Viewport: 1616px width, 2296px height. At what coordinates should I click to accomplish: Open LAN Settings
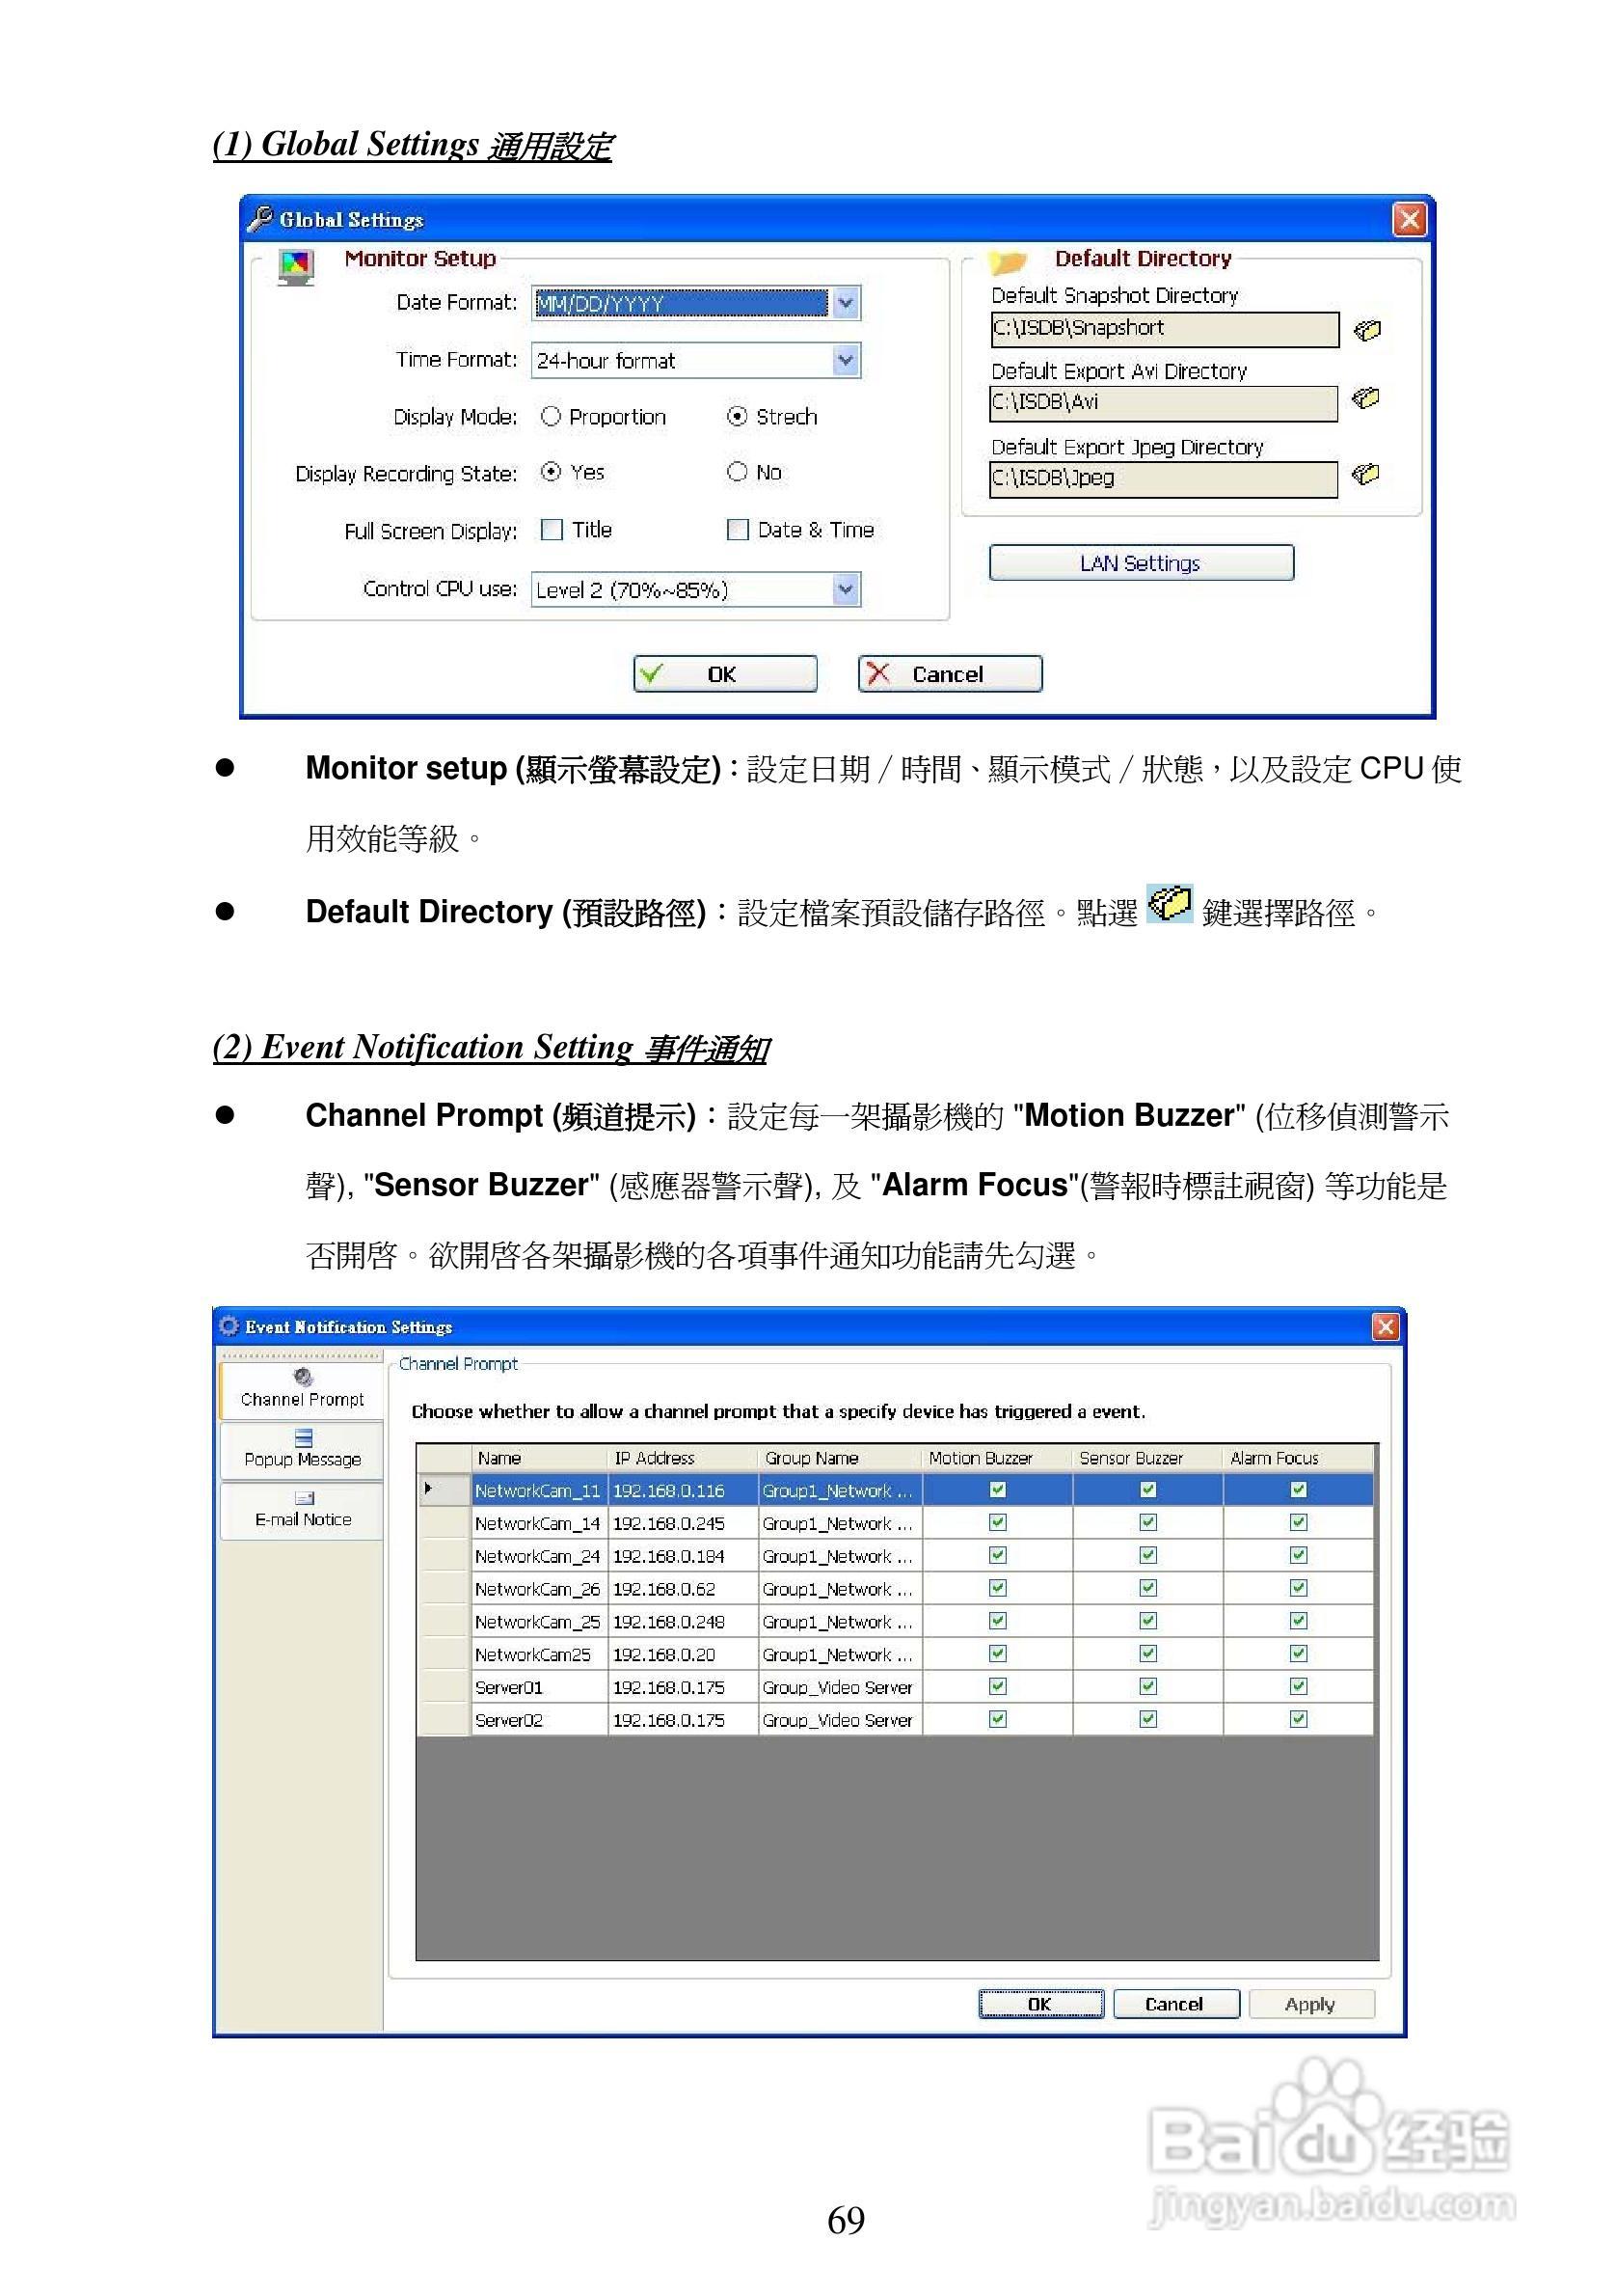tap(1141, 563)
